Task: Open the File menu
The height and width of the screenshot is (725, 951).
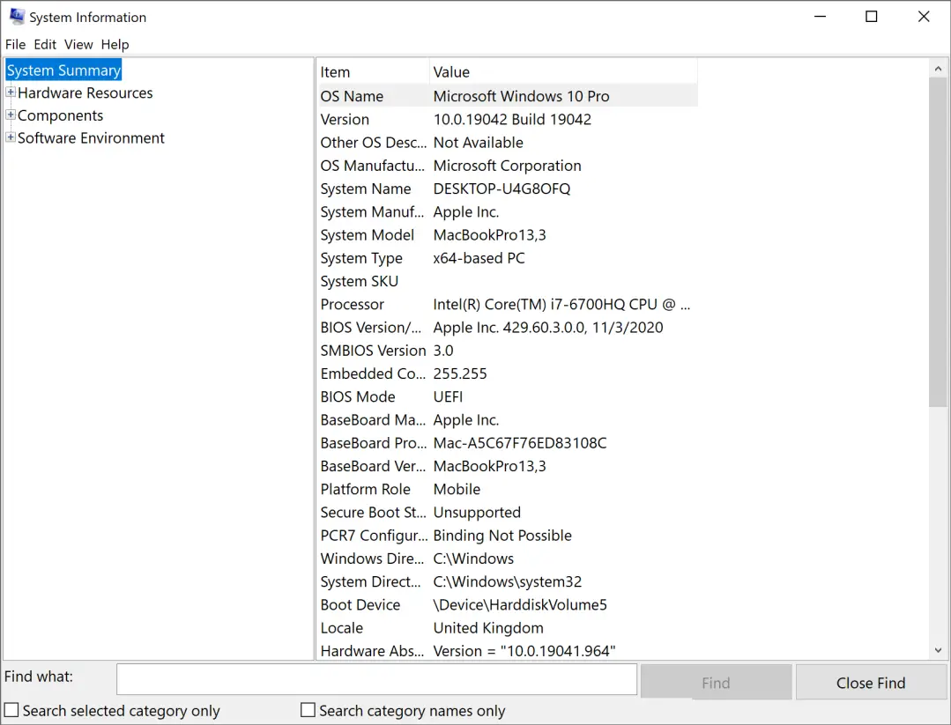Action: point(15,44)
